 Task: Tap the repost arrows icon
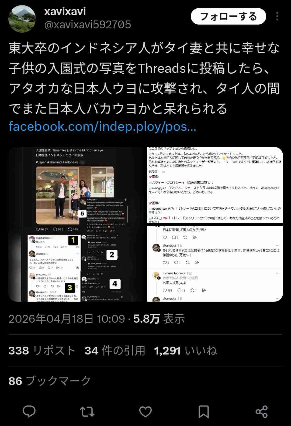[x=87, y=412]
